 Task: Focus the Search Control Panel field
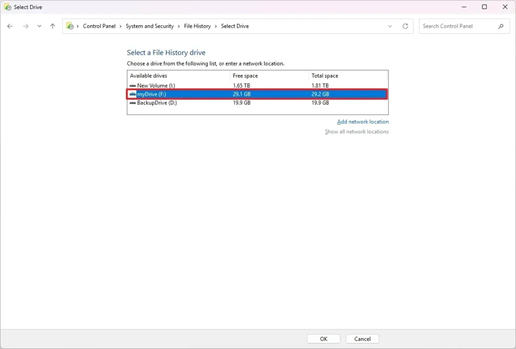point(458,26)
